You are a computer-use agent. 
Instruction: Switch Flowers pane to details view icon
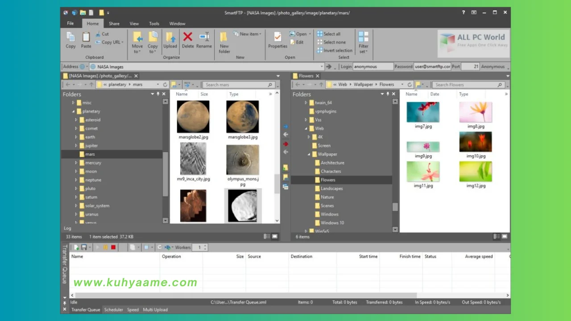(497, 236)
